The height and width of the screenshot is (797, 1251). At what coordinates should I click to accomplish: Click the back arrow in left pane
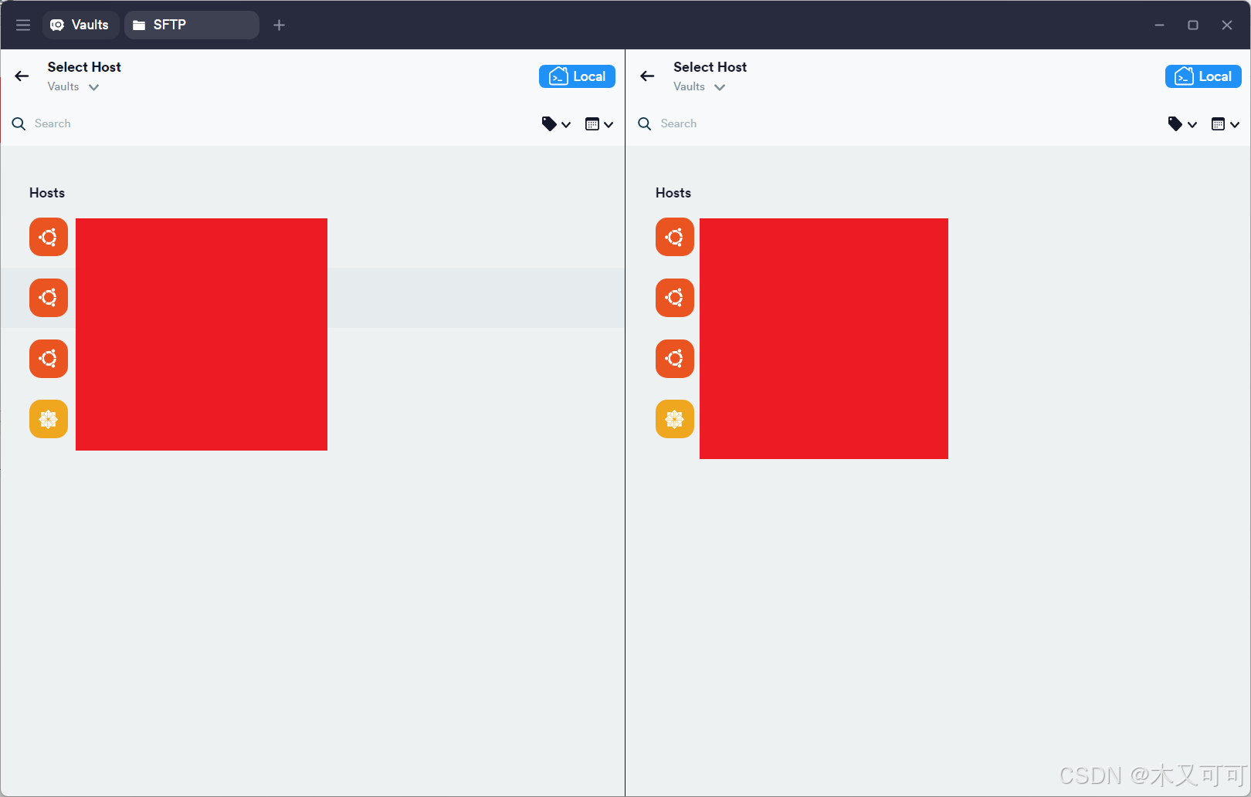click(22, 76)
